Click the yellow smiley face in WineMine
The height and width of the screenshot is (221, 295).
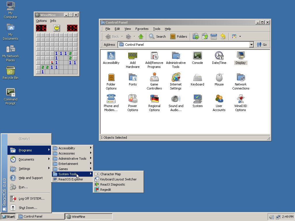pyautogui.click(x=57, y=28)
